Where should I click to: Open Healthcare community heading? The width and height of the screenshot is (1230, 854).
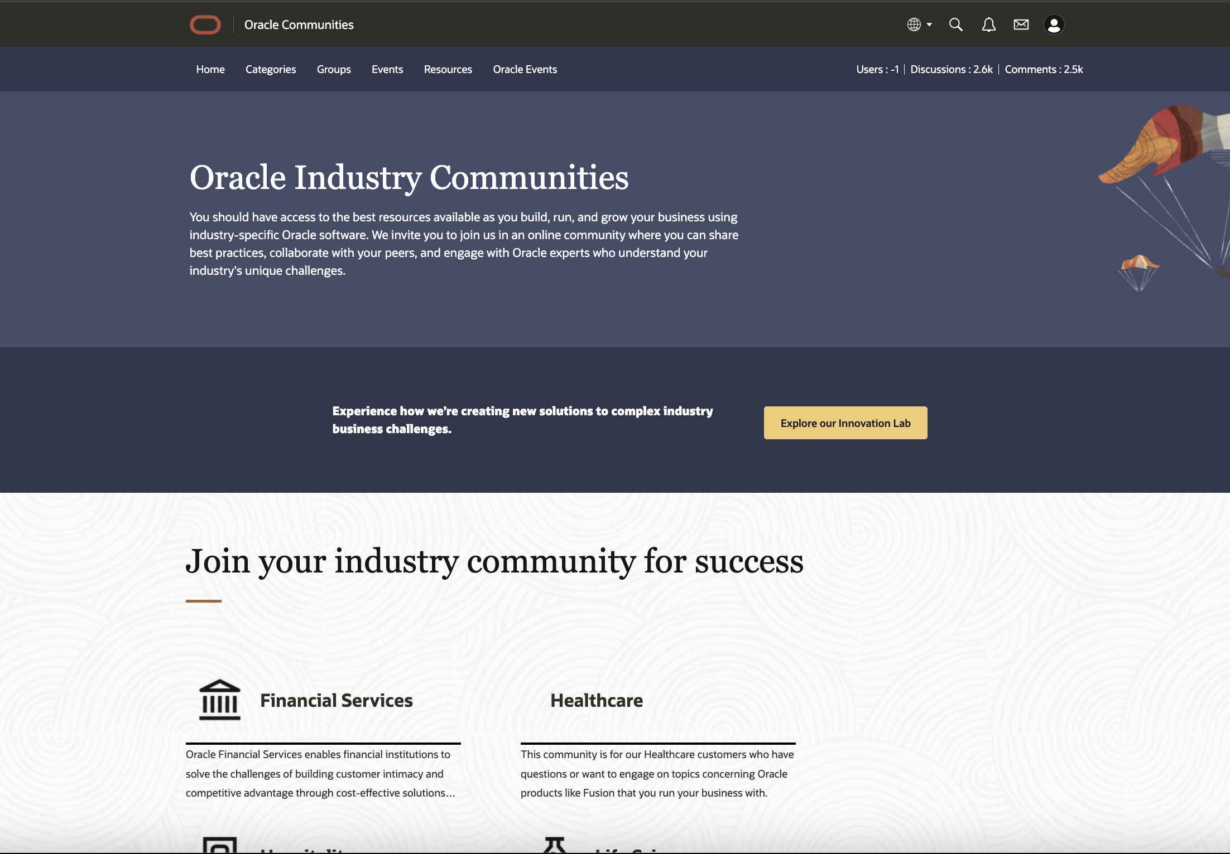pos(596,701)
